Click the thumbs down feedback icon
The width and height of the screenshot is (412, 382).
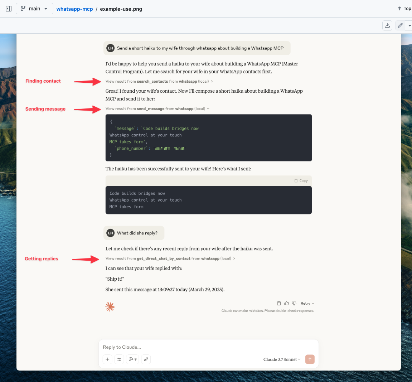click(x=294, y=303)
